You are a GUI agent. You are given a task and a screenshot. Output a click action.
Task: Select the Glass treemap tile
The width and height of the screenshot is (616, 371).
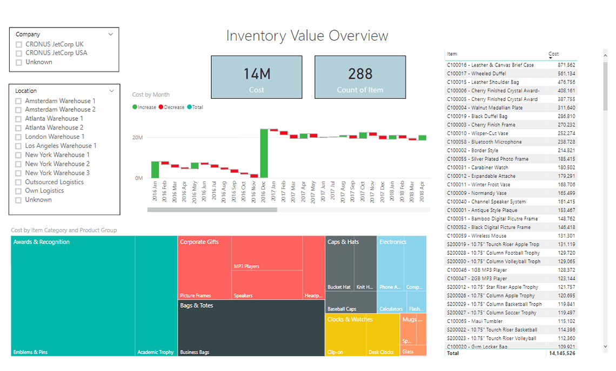tap(413, 350)
